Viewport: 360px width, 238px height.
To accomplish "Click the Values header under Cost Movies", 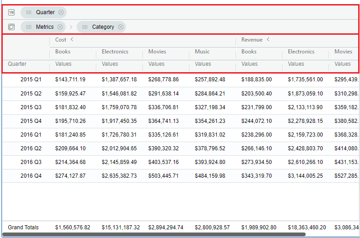I will (157, 64).
